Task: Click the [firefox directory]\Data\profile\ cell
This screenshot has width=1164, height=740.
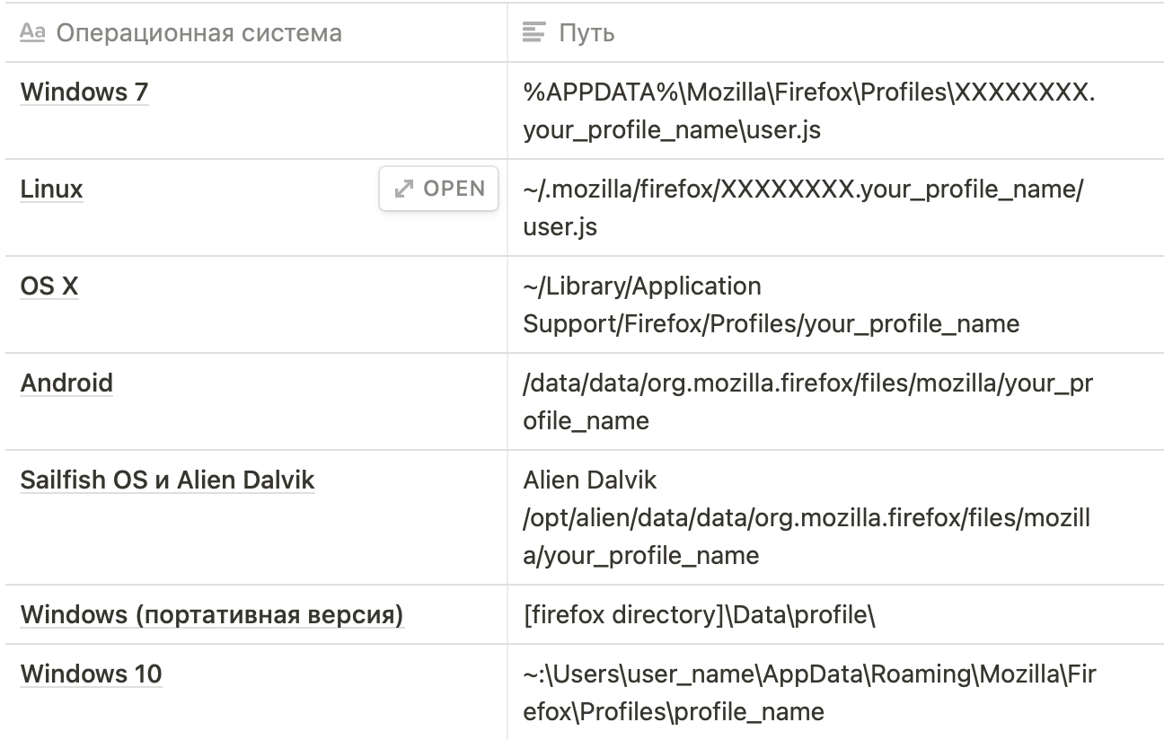Action: [x=699, y=615]
